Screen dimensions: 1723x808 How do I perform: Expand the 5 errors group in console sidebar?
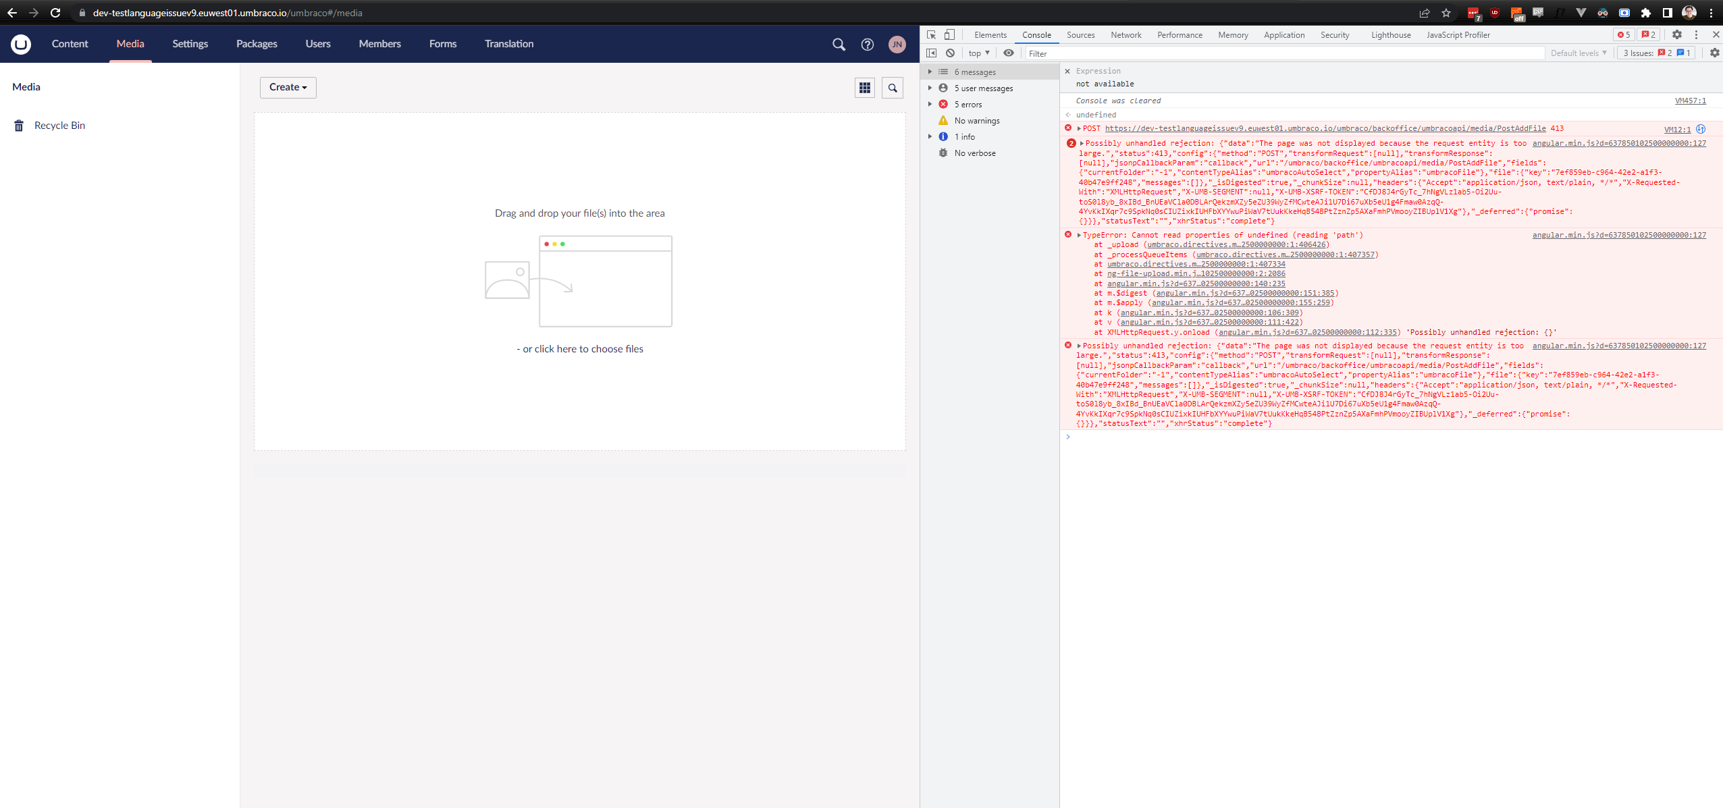coord(930,104)
